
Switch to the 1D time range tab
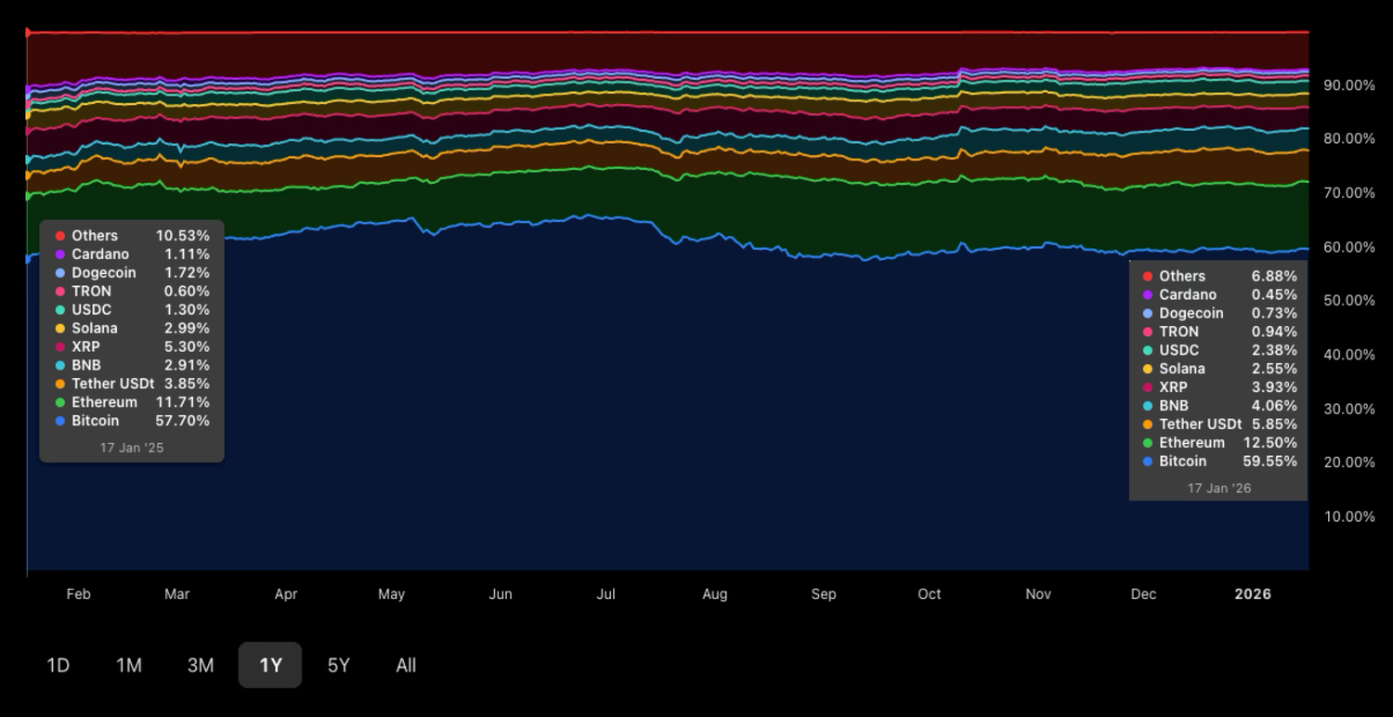tap(58, 665)
